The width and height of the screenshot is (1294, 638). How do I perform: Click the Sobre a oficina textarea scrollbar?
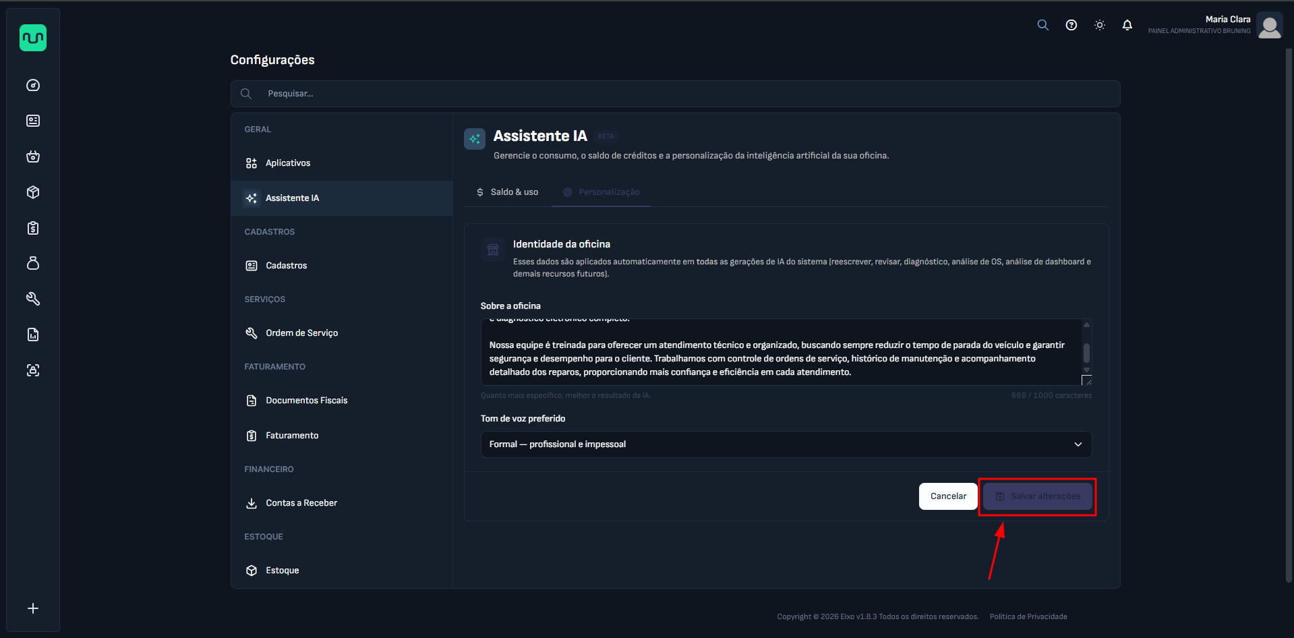pos(1086,352)
